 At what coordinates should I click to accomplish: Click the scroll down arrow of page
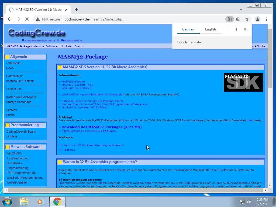point(270,185)
